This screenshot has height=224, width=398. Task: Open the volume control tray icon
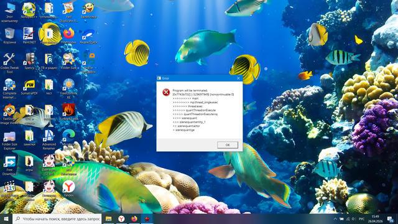[354, 219]
